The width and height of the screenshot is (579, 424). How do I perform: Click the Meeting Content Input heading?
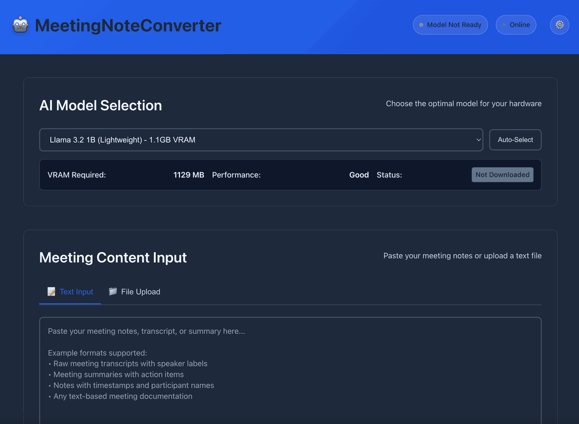pyautogui.click(x=113, y=257)
